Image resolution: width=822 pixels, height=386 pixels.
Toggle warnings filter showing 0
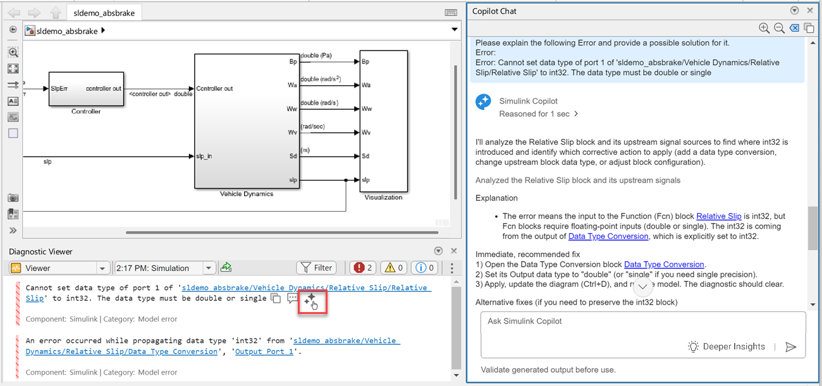pos(393,268)
